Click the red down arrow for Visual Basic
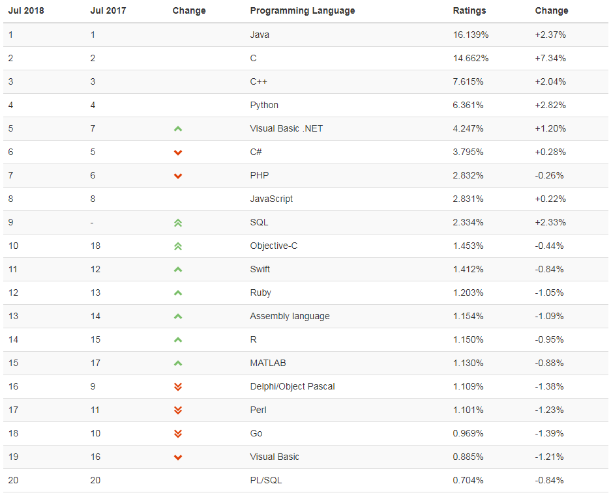Image resolution: width=611 pixels, height=497 pixels. pyautogui.click(x=178, y=457)
